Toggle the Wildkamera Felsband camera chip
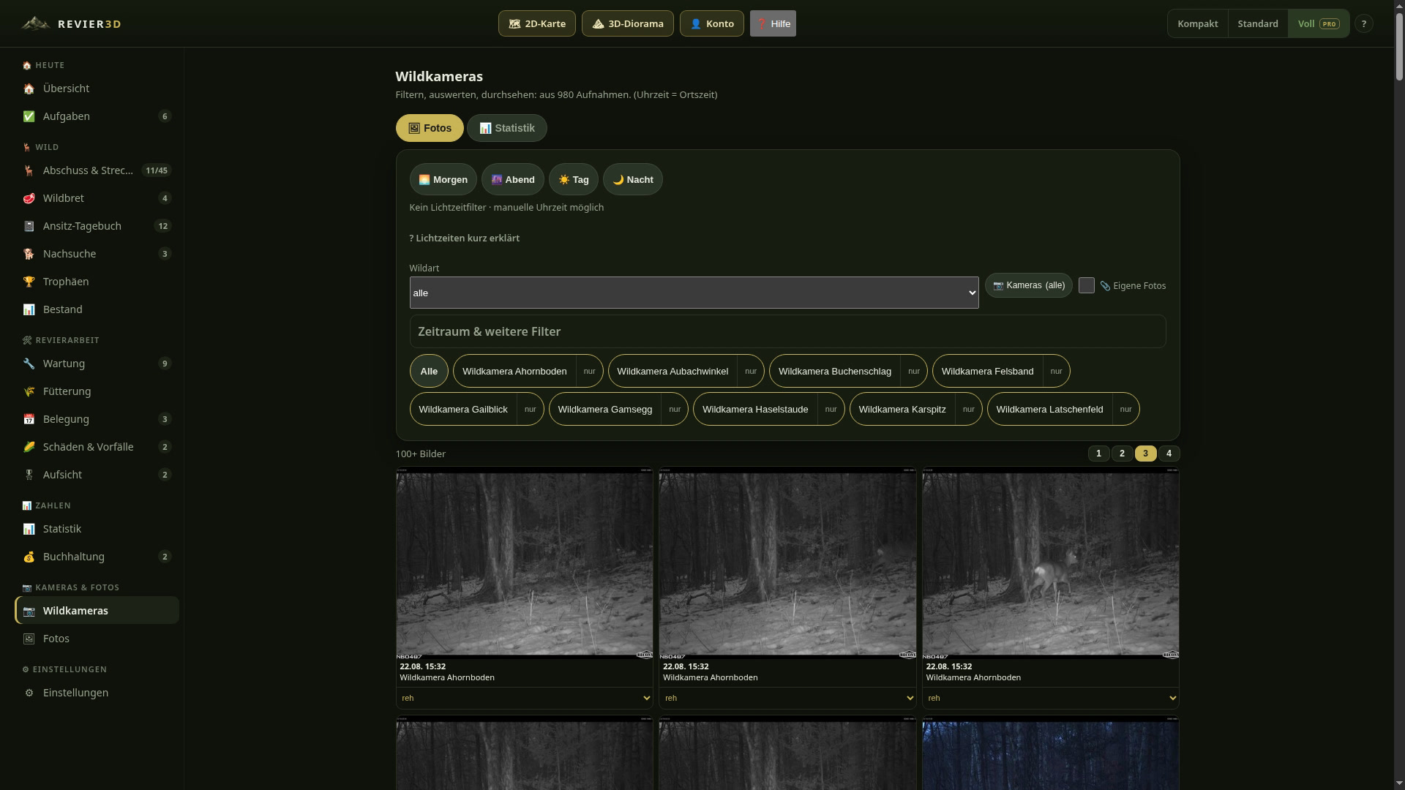1405x790 pixels. 987,371
